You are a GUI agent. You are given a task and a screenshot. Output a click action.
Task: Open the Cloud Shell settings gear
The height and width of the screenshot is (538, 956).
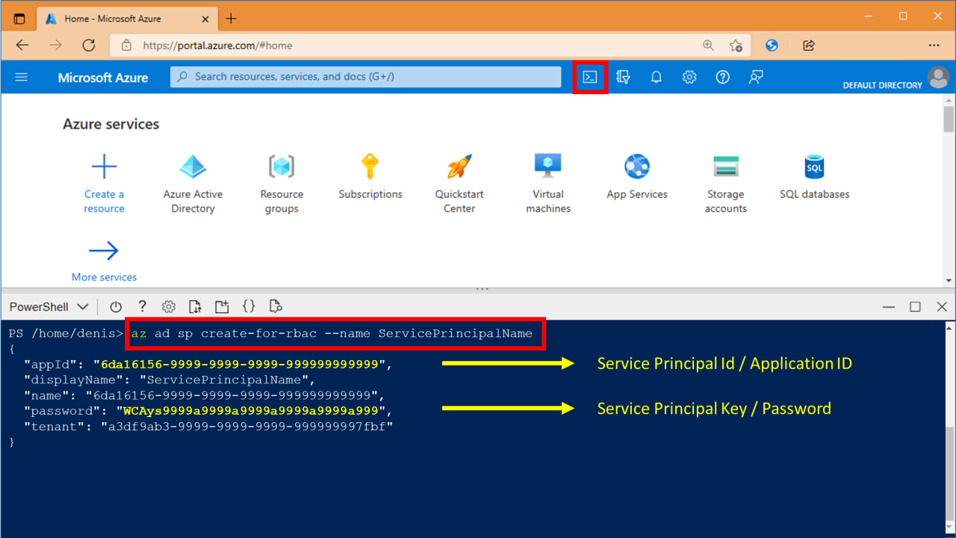(x=169, y=306)
